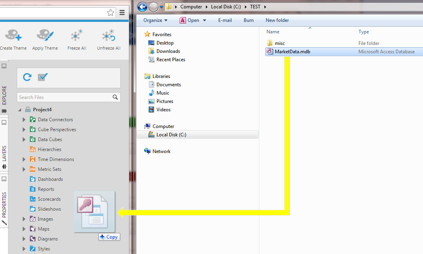The width and height of the screenshot is (423, 254).
Task: Click the Freeze All snowflake icon
Action: click(x=76, y=36)
